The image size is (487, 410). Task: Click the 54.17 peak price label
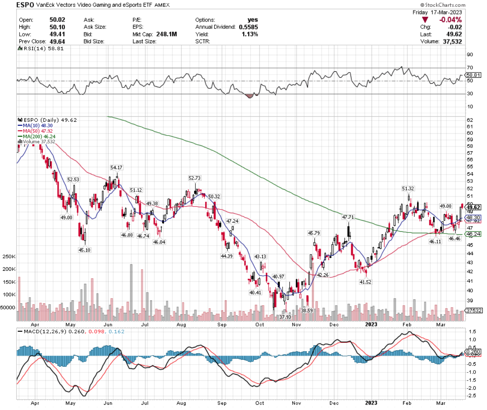[x=116, y=167]
